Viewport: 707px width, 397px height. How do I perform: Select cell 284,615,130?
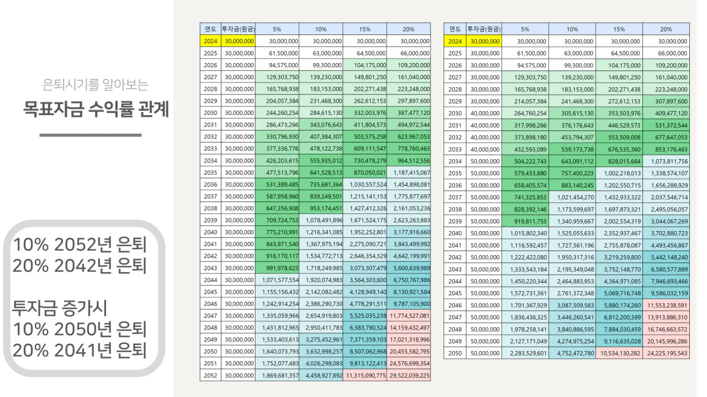pyautogui.click(x=321, y=113)
